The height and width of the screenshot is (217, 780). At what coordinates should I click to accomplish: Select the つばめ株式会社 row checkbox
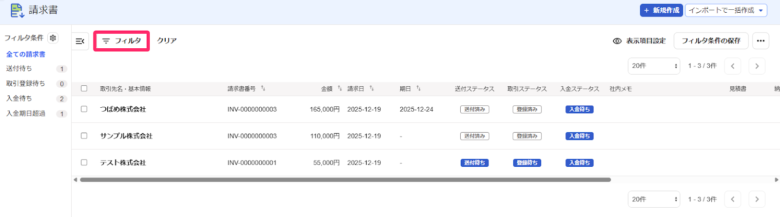(x=84, y=109)
